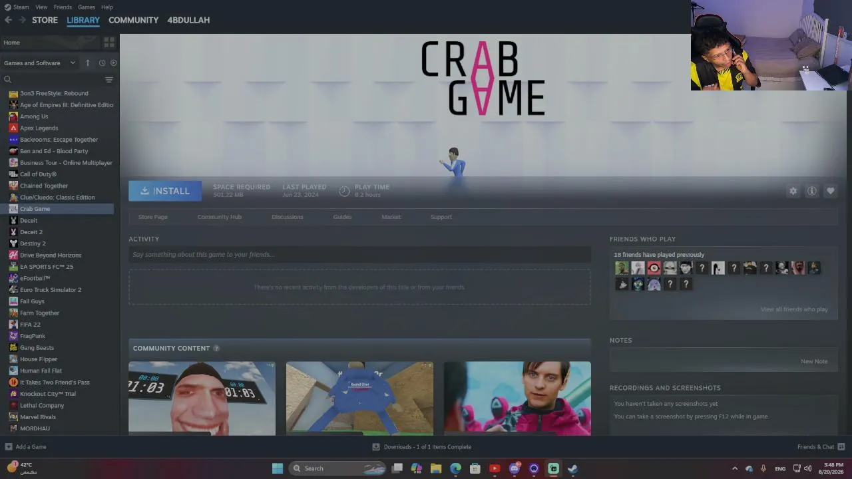Click the New Note button
The width and height of the screenshot is (852, 479).
pos(814,361)
